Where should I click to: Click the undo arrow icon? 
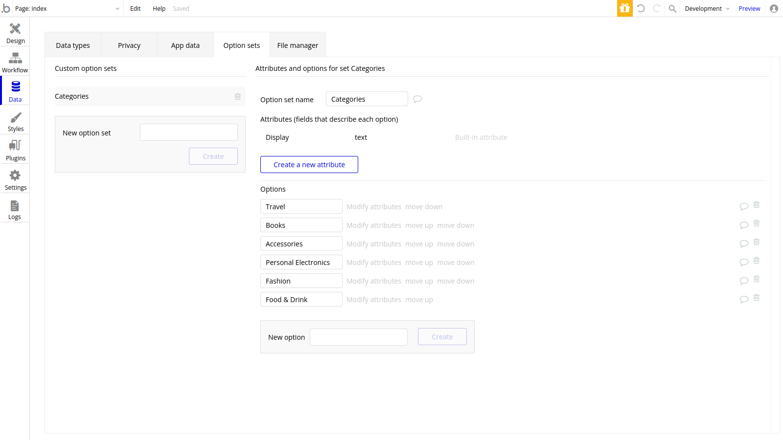click(641, 8)
